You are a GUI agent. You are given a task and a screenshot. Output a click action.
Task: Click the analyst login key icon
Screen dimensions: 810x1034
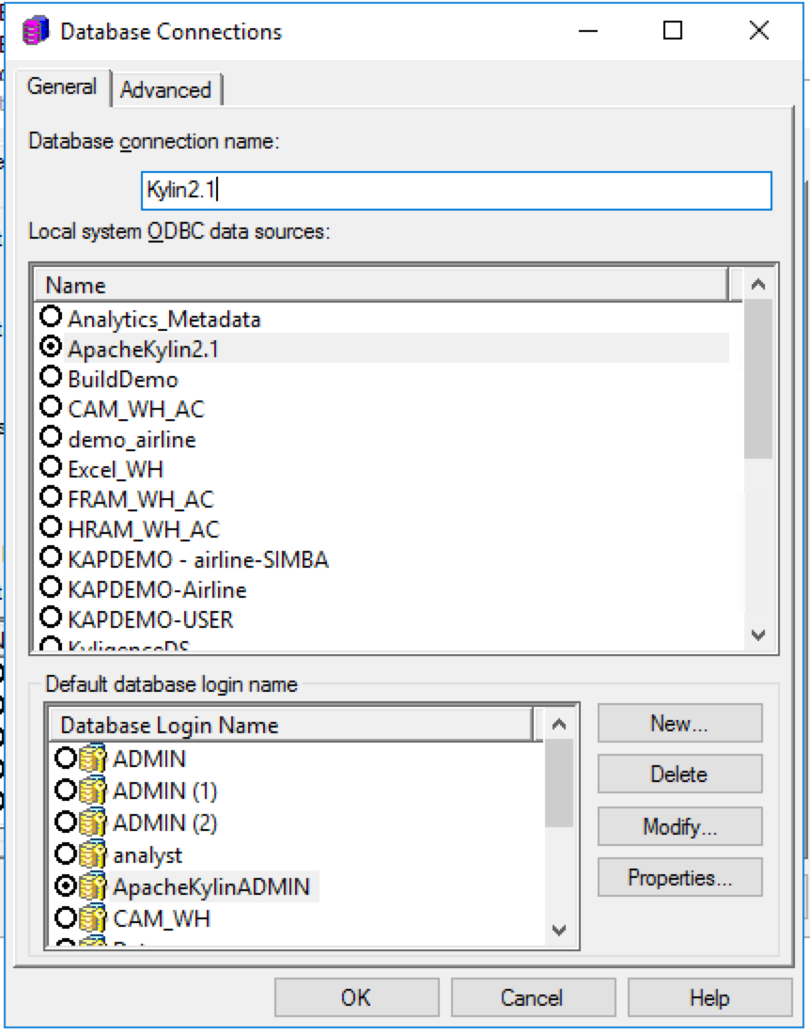click(x=94, y=854)
